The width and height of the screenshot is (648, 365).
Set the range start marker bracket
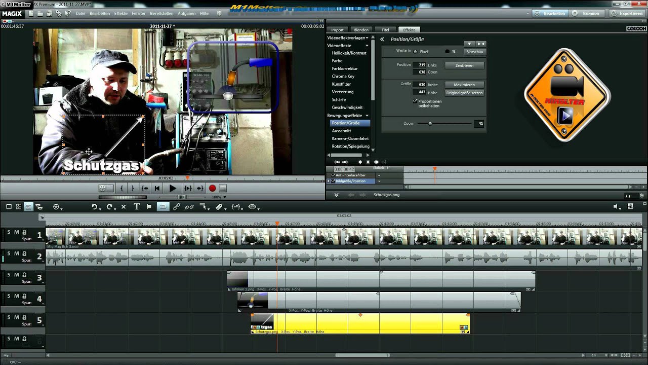pos(121,188)
